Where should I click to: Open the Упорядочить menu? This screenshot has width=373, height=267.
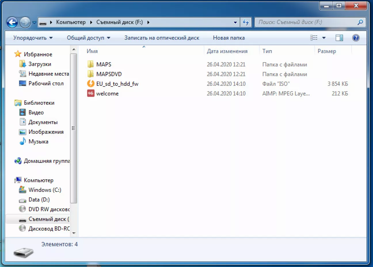pyautogui.click(x=33, y=38)
